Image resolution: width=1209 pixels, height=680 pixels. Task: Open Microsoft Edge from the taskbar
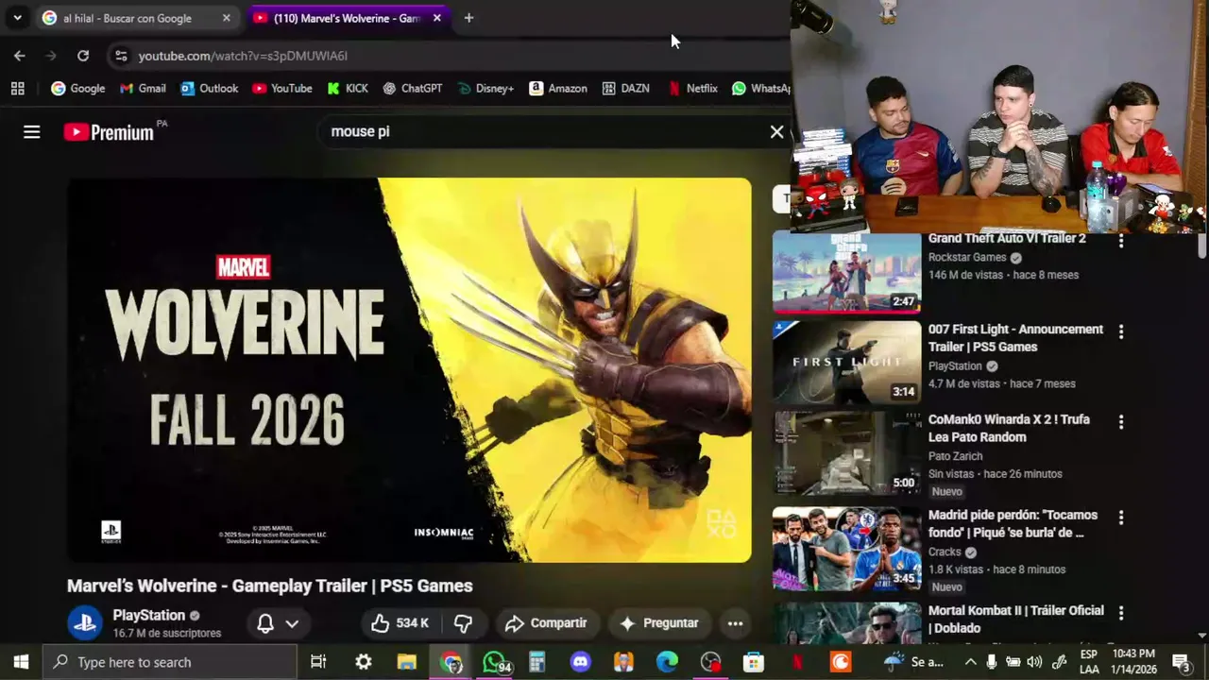(667, 662)
